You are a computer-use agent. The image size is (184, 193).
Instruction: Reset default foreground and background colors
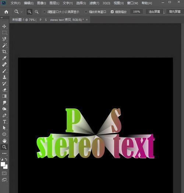coord(2,159)
